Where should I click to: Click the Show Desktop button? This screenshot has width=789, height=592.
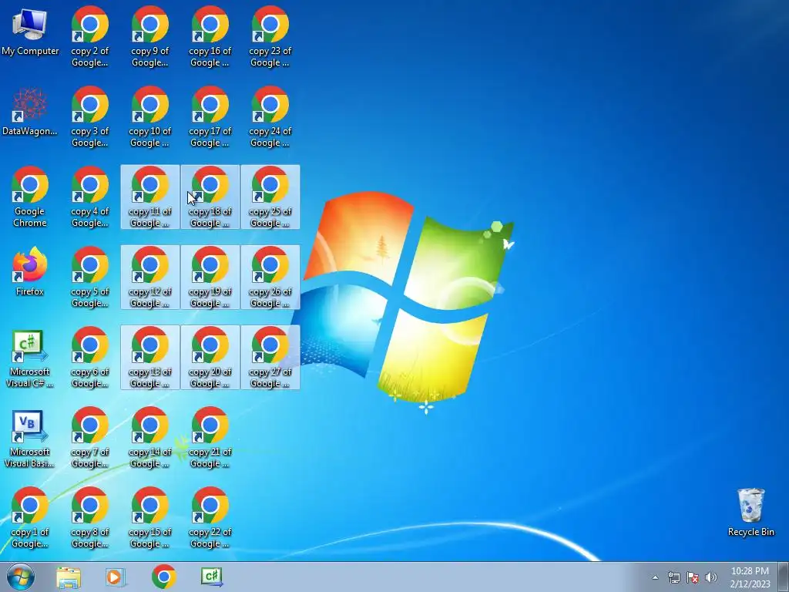pos(784,577)
